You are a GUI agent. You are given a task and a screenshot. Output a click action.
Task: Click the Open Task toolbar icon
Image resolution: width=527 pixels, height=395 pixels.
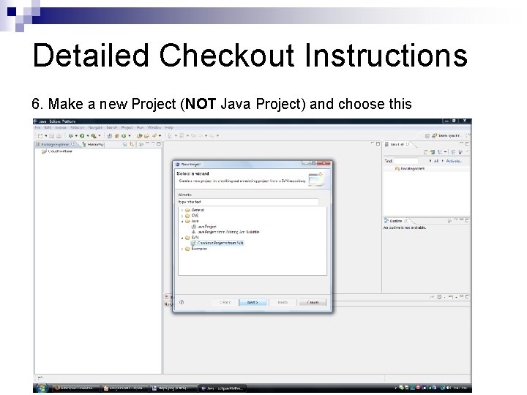(x=146, y=136)
